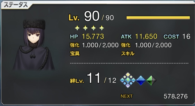The height and width of the screenshot is (106, 195).
Task: Click the COST 16 indicator
Action: (177, 36)
